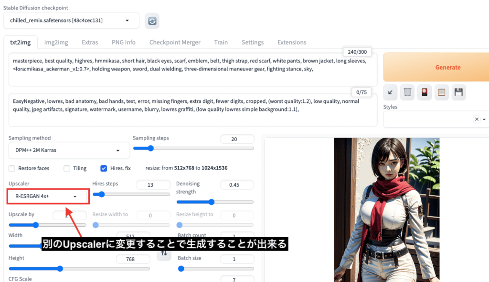Open the Extras tab

coord(90,42)
